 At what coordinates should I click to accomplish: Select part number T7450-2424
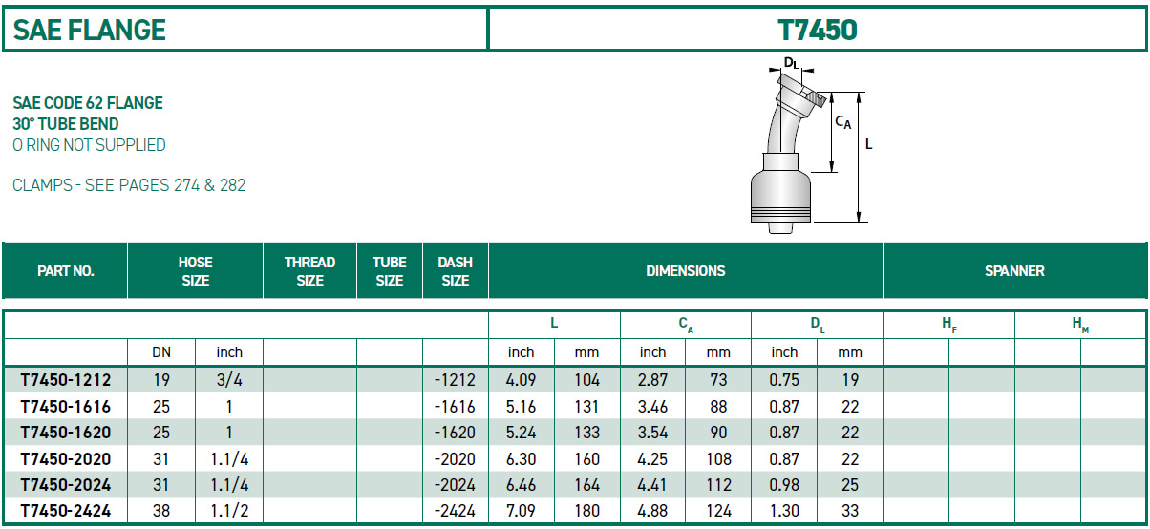click(x=65, y=511)
